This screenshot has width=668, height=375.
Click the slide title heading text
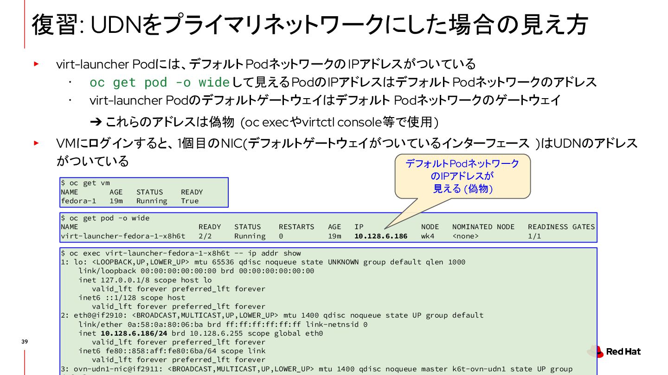(x=310, y=25)
